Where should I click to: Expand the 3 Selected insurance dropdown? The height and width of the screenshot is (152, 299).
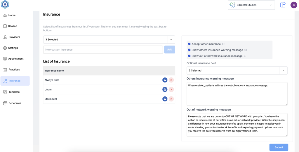tap(109, 39)
